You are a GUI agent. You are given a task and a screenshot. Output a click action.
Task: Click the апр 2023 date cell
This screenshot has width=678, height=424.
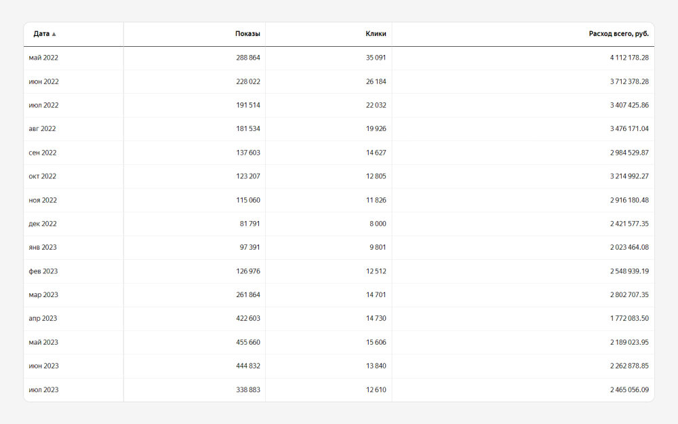pos(43,319)
